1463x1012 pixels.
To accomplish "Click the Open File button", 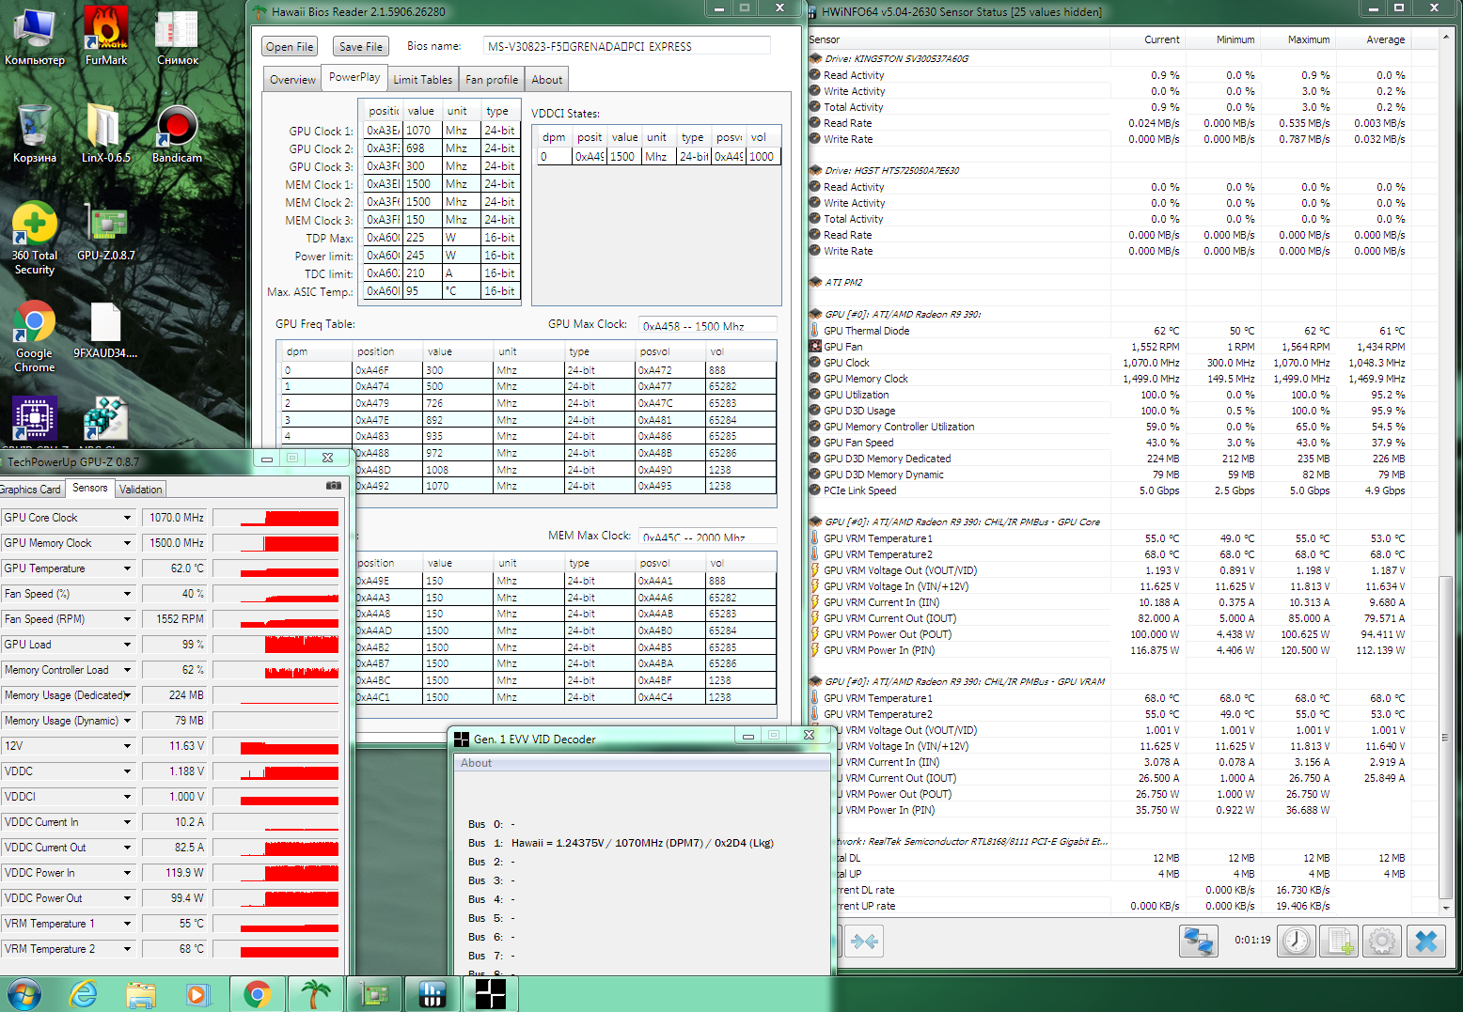I will click(289, 47).
